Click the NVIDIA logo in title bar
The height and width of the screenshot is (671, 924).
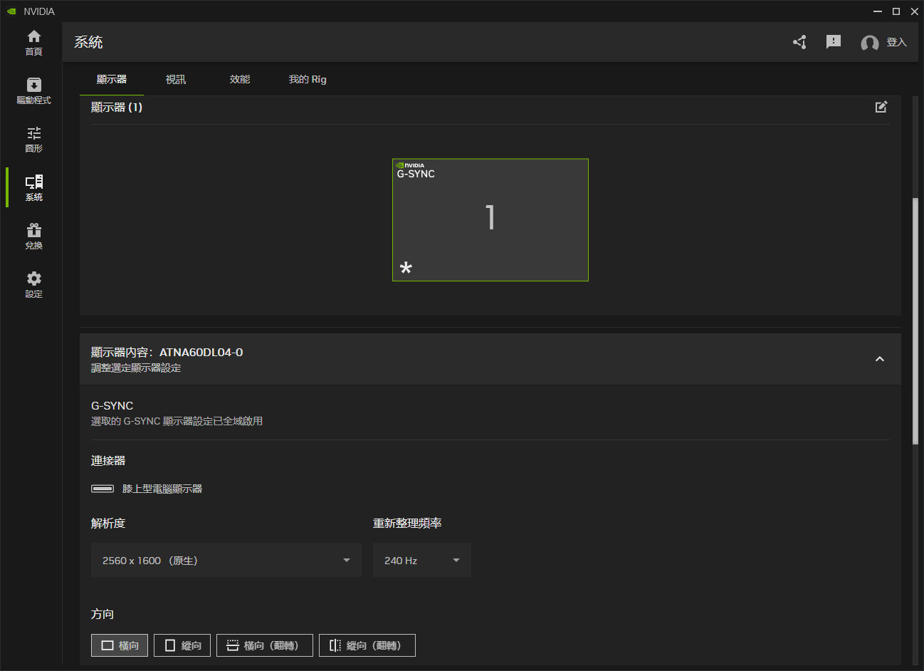click(x=11, y=11)
